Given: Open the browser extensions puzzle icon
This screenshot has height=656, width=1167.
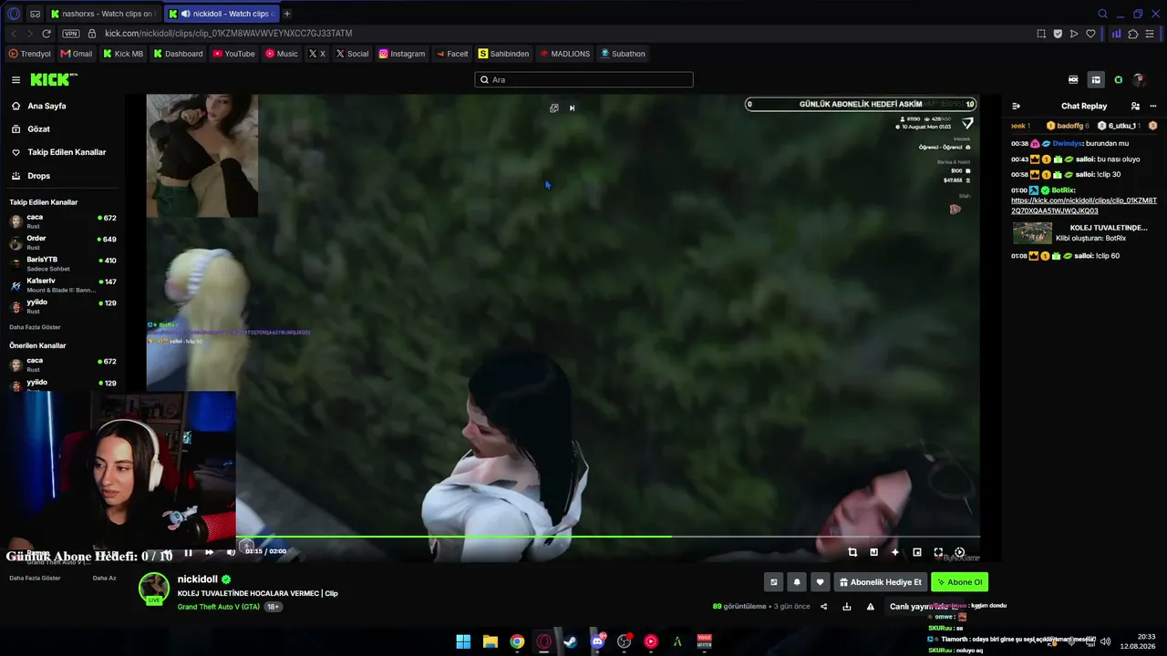Looking at the screenshot, I should 1133,34.
